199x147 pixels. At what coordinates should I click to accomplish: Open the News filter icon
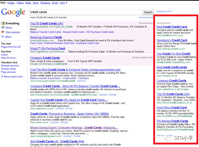[3, 28]
